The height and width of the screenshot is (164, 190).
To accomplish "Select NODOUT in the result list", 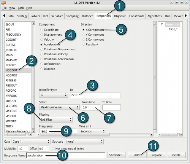I will pos(18,70).
